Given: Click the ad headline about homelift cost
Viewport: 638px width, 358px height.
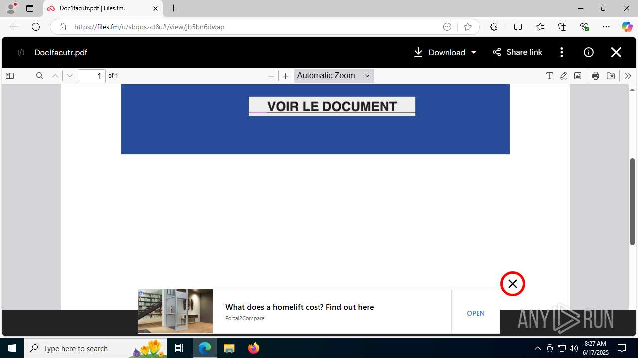Looking at the screenshot, I should [x=300, y=307].
